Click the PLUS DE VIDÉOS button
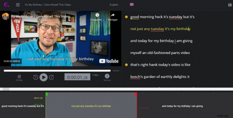The image size is (233, 118). pyautogui.click(x=12, y=61)
